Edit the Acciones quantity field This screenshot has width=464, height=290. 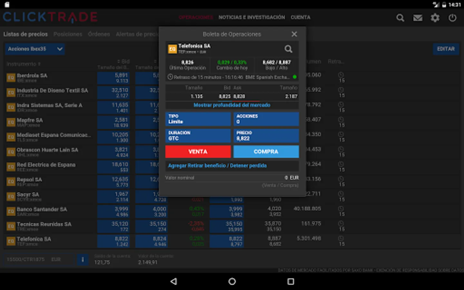266,119
